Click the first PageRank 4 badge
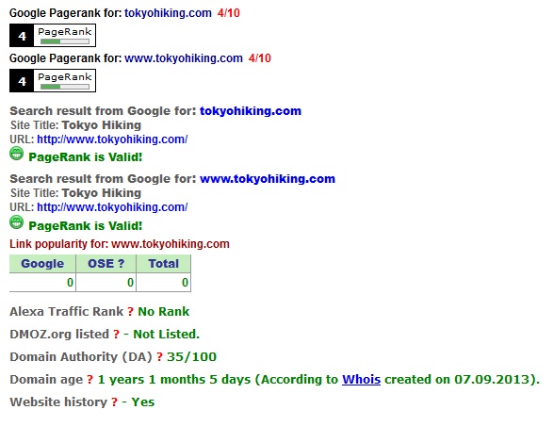This screenshot has height=426, width=553. point(53,35)
